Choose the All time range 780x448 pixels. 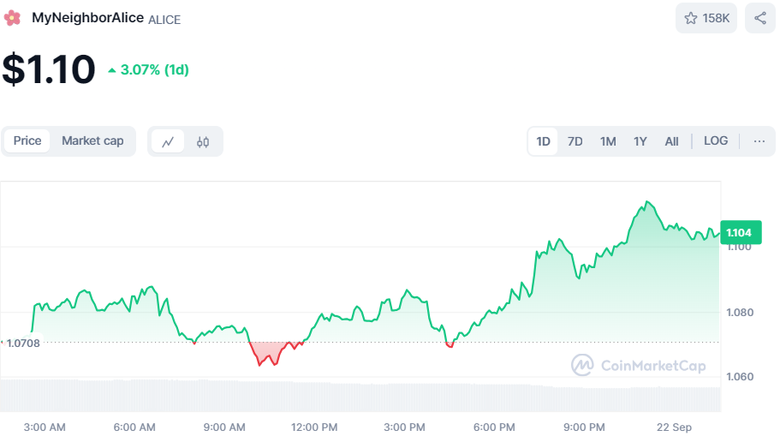(671, 141)
